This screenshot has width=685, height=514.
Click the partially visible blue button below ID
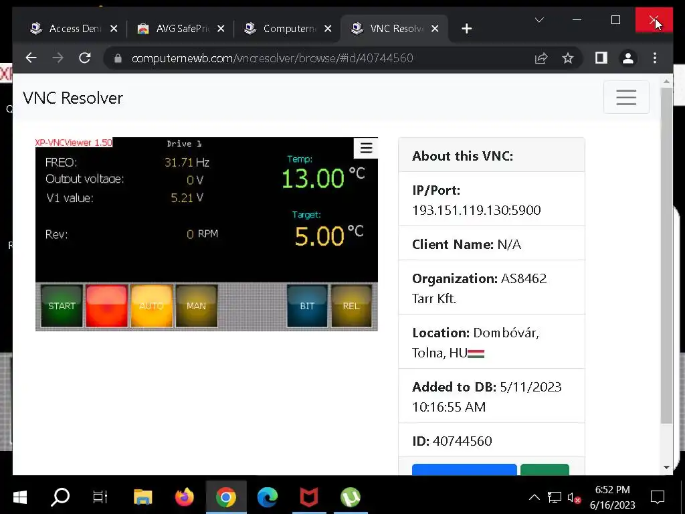(x=464, y=469)
